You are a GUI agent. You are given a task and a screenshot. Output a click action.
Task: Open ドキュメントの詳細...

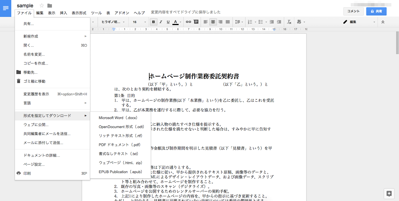click(52, 155)
